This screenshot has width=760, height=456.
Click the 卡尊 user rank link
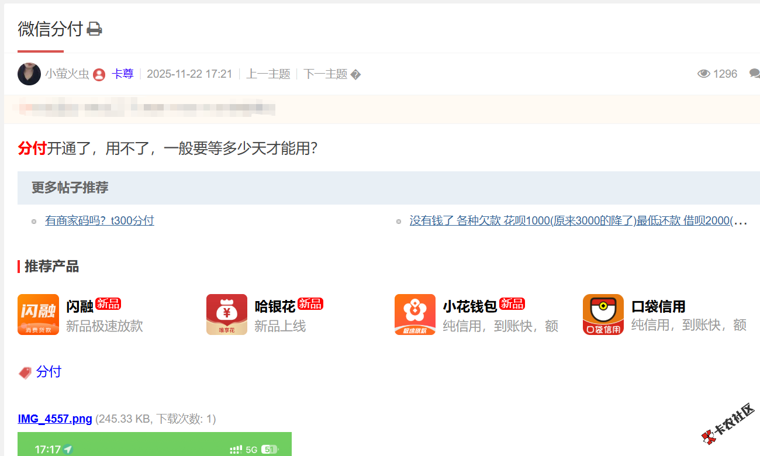tap(123, 74)
